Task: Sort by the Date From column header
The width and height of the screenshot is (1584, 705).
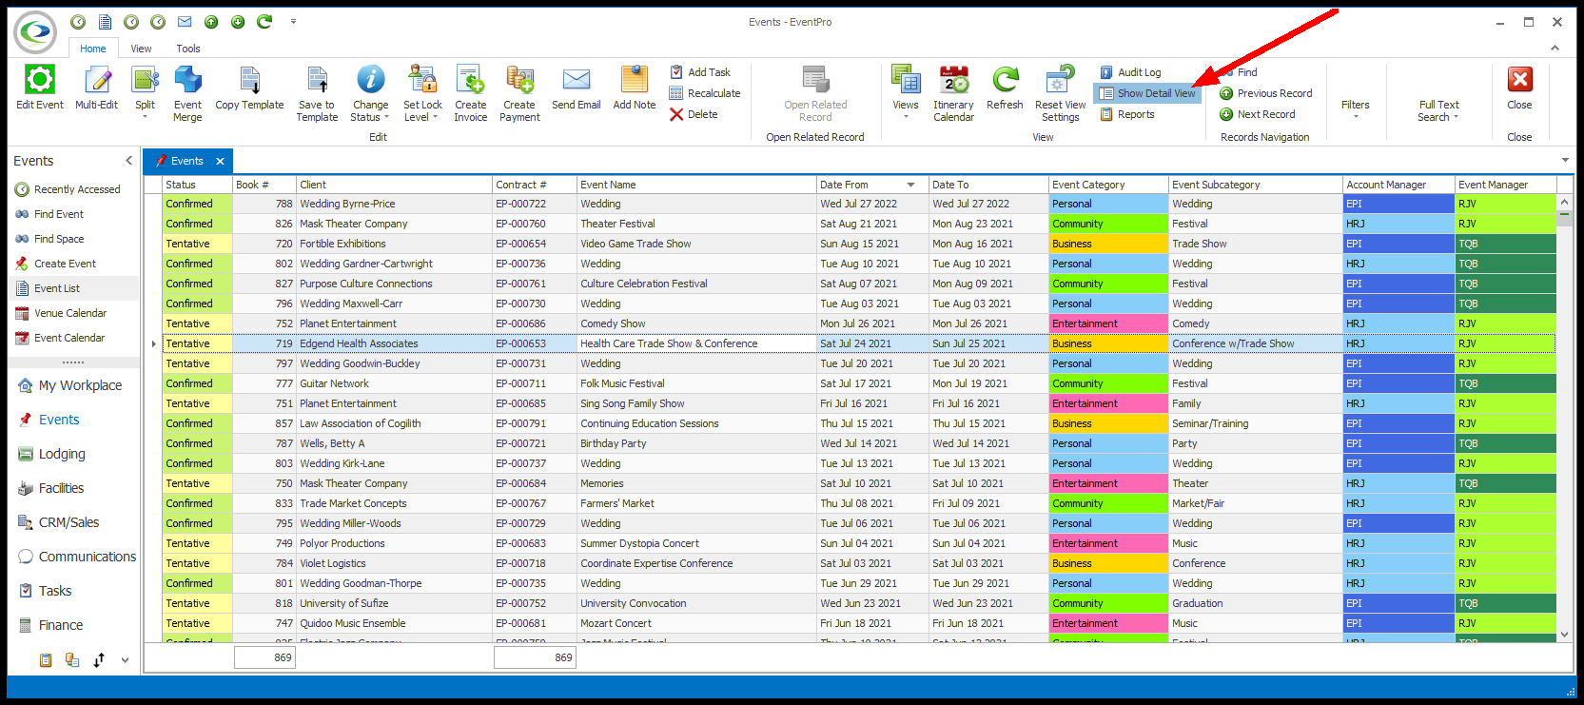Action: (x=871, y=185)
